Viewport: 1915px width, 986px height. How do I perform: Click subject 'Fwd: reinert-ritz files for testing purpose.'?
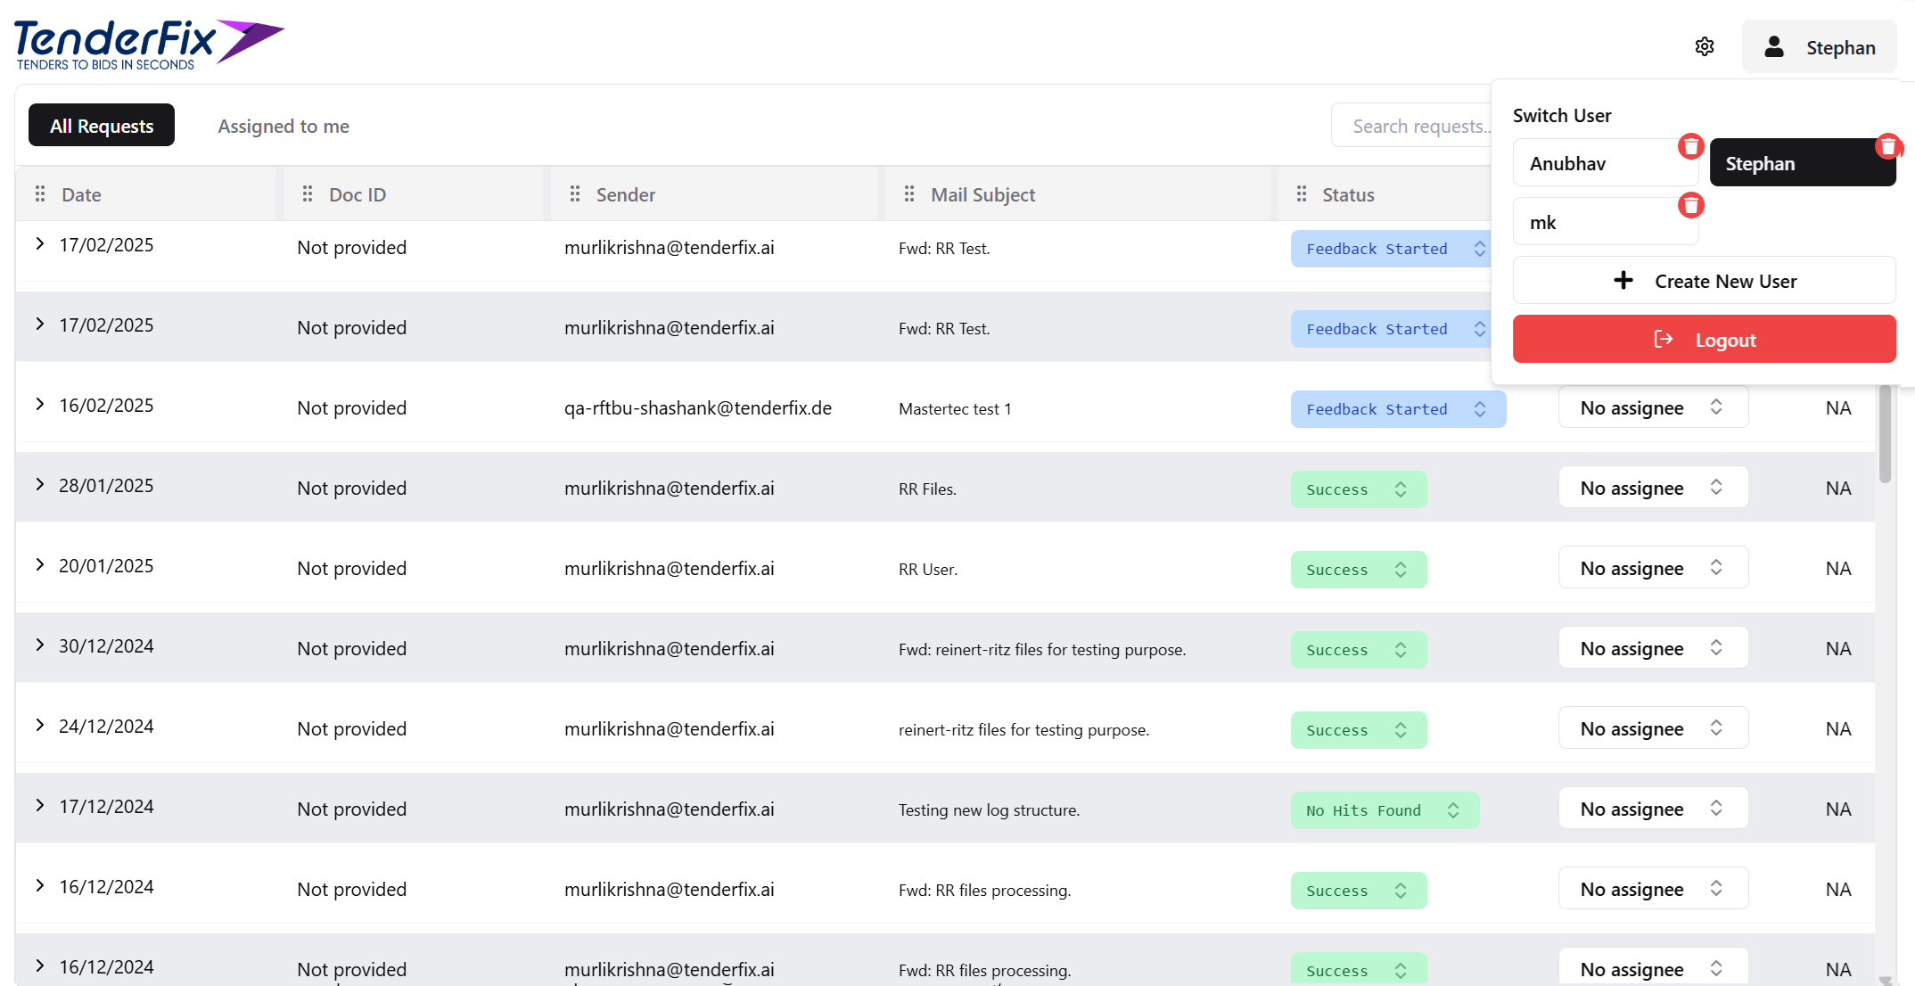coord(1042,649)
